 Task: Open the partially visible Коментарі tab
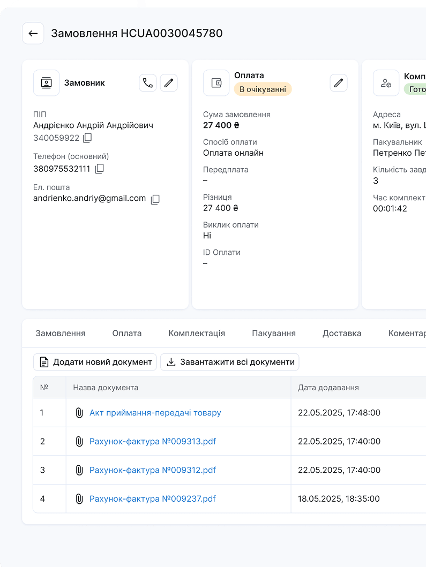(x=407, y=334)
